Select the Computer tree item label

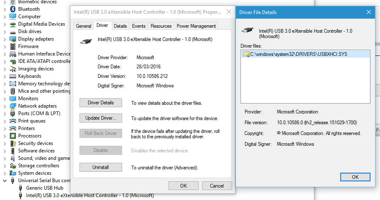click(x=29, y=17)
